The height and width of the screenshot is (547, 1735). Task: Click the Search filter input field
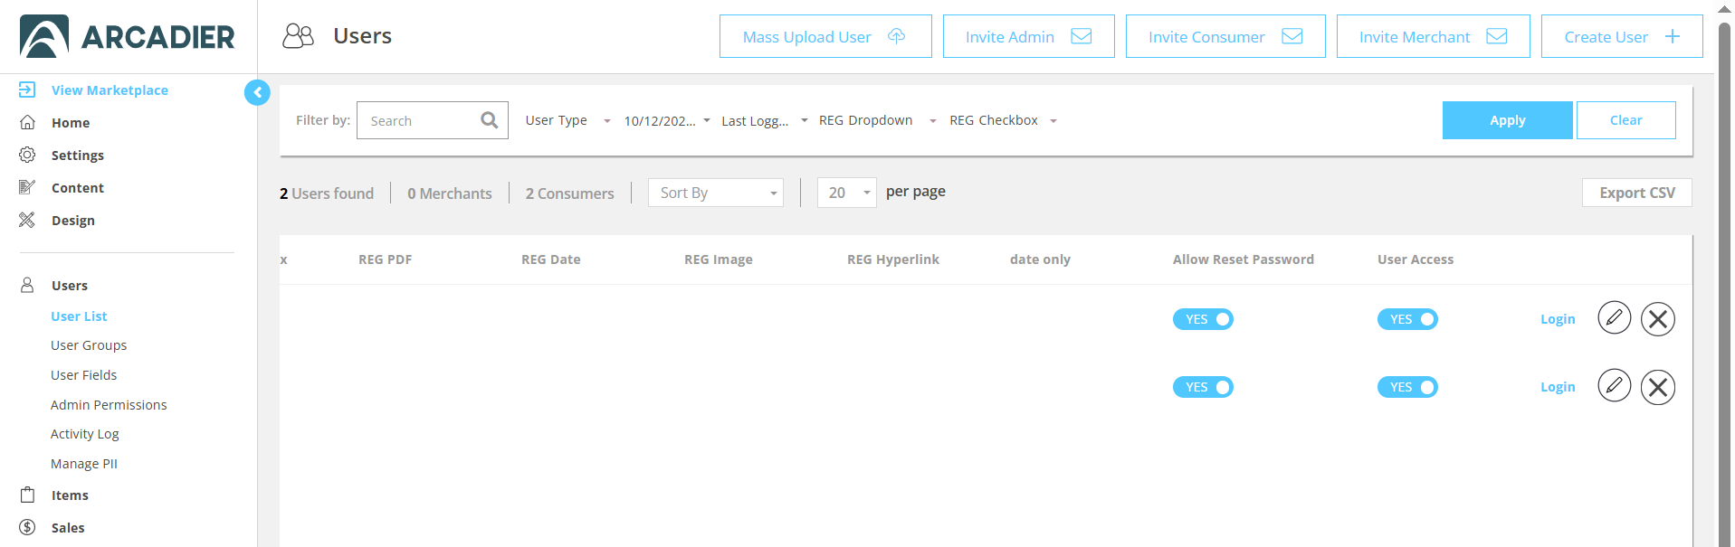pyautogui.click(x=421, y=120)
